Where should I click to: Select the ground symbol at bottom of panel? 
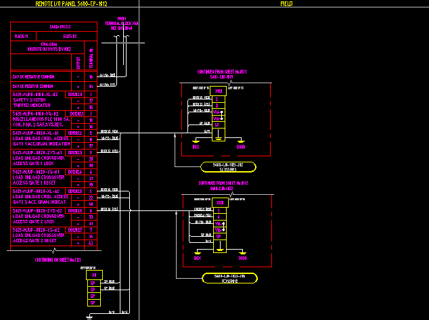coord(90,315)
